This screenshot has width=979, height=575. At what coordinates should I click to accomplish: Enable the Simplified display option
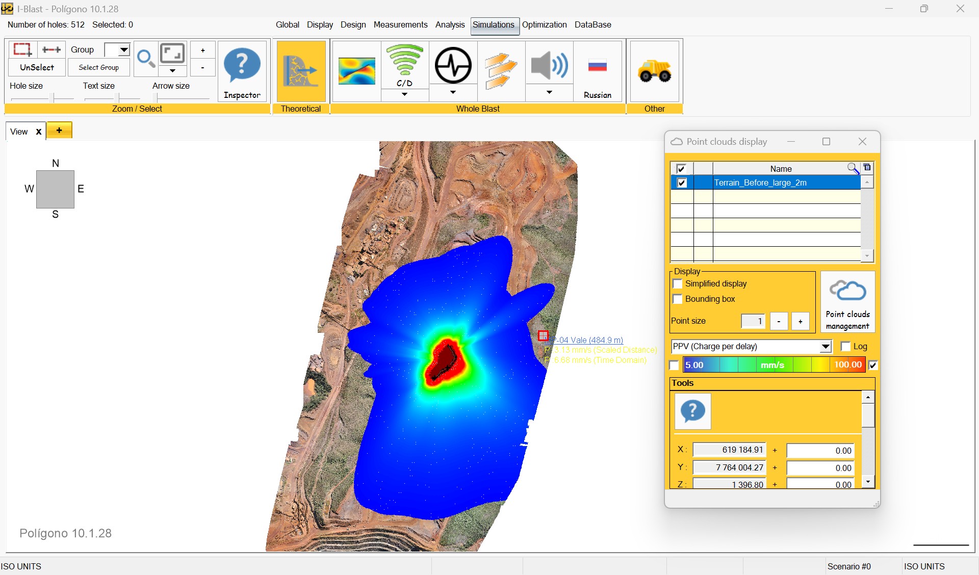[x=678, y=284]
